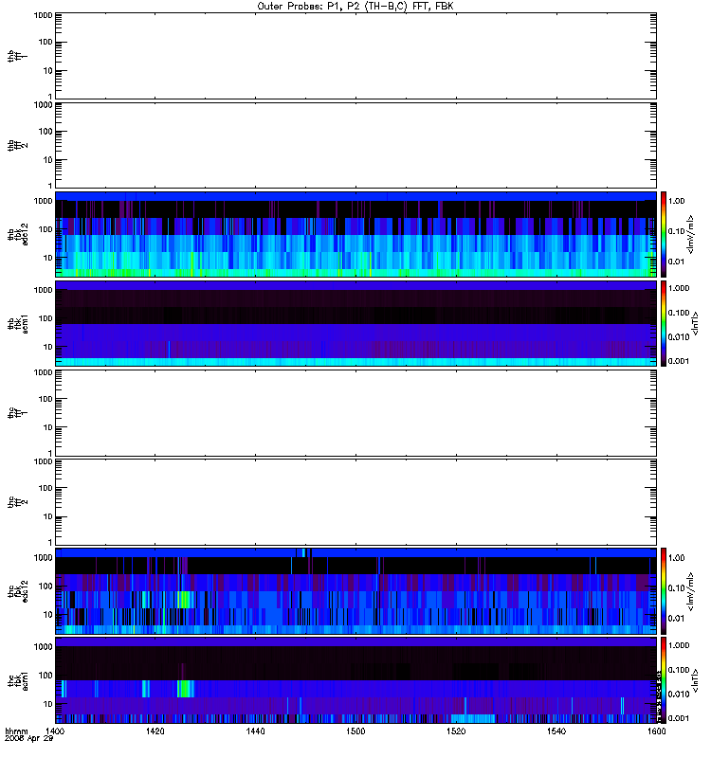The image size is (711, 758).
Task: Click '1.000' value on thc scm1 color bar
Action: coord(679,645)
